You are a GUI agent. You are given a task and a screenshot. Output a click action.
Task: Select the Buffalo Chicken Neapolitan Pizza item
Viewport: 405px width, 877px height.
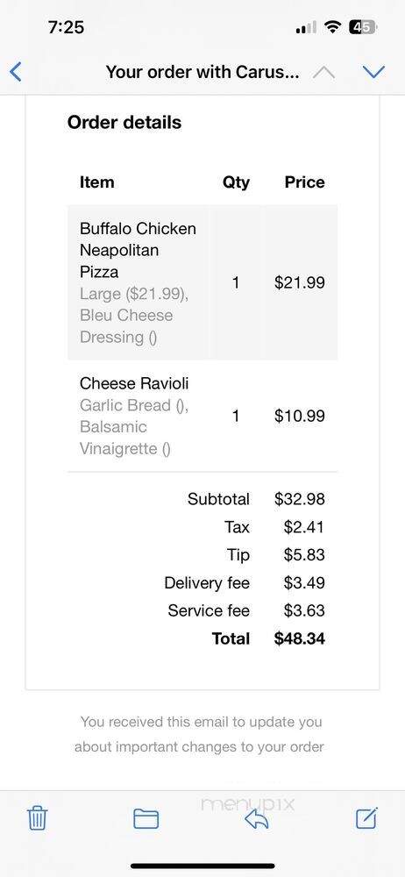point(202,282)
